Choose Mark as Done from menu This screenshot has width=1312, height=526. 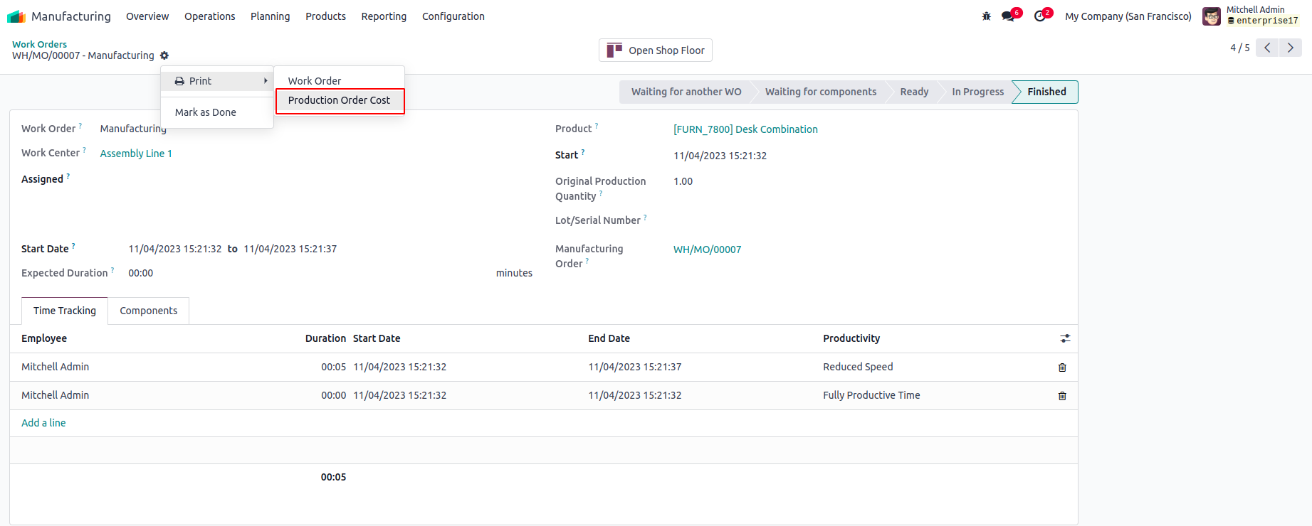point(206,112)
